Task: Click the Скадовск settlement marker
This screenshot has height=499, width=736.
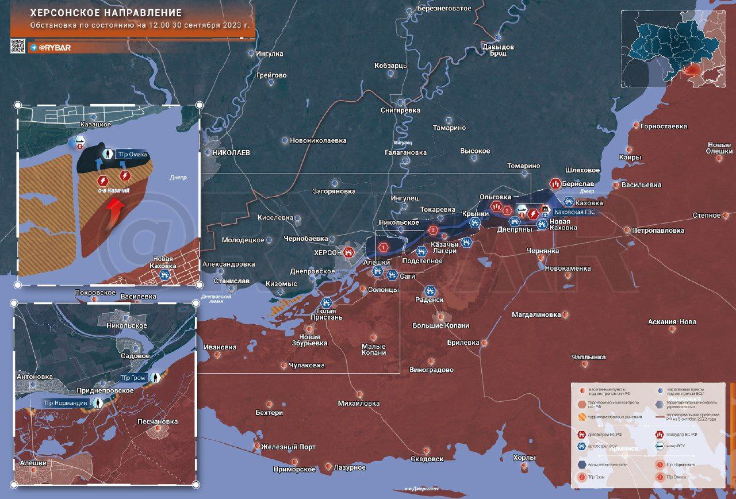Action: (x=427, y=450)
